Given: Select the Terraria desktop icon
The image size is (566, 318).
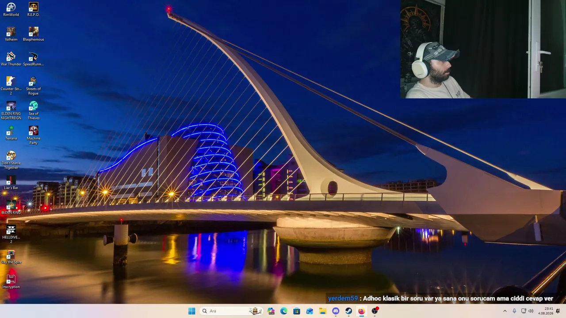Looking at the screenshot, I should 11,133.
